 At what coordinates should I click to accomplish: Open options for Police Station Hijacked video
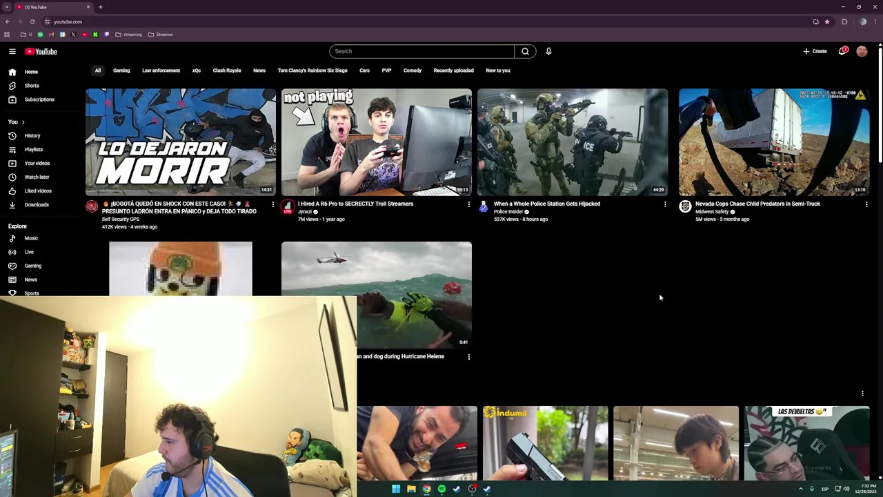click(x=665, y=204)
